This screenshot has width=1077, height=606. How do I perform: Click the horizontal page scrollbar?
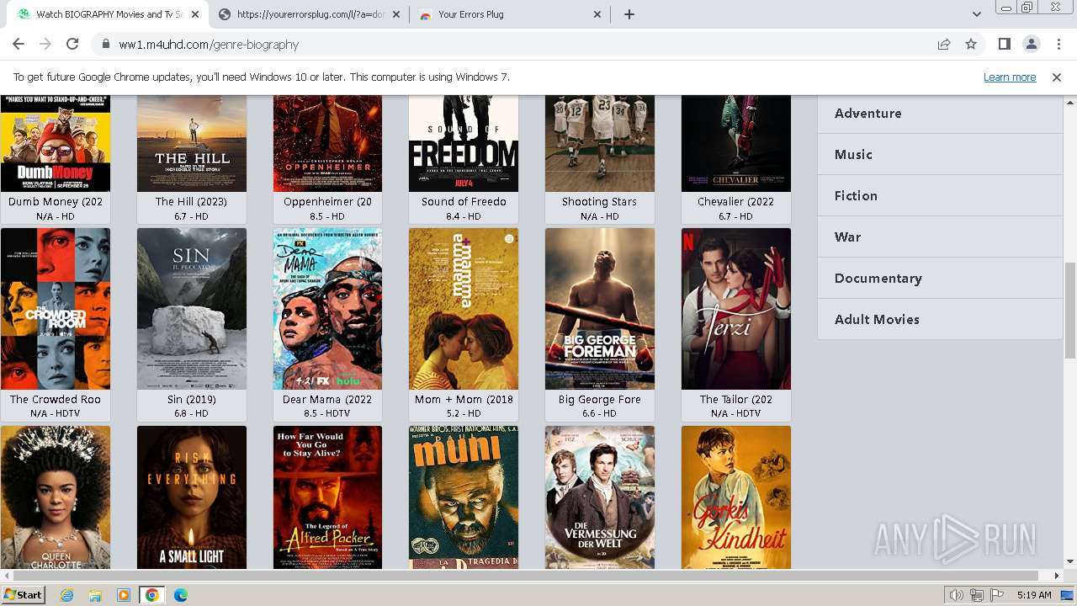pos(532,576)
